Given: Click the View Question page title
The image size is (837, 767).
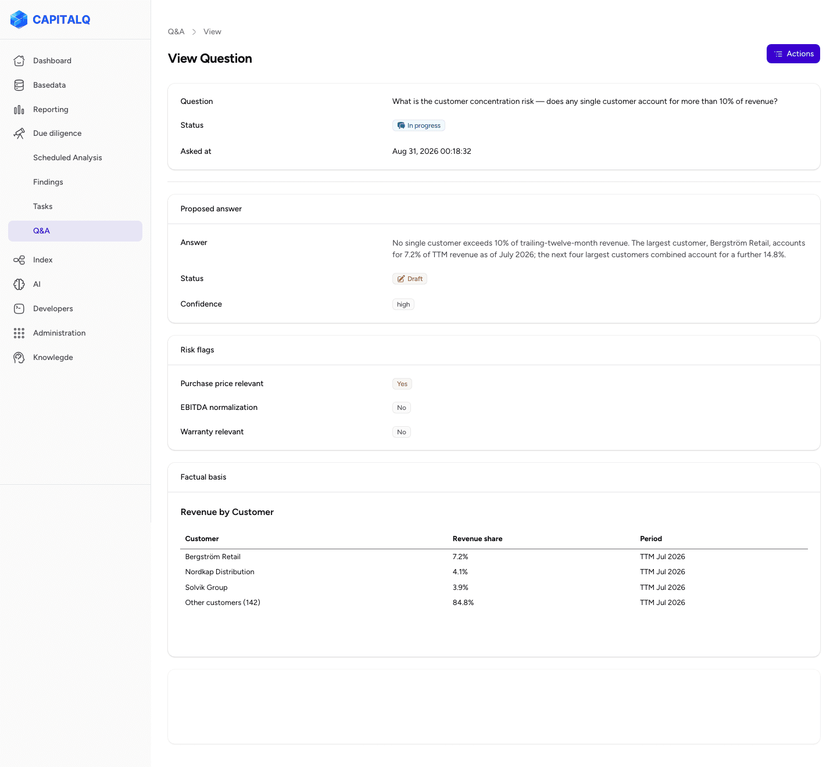Looking at the screenshot, I should [x=210, y=59].
